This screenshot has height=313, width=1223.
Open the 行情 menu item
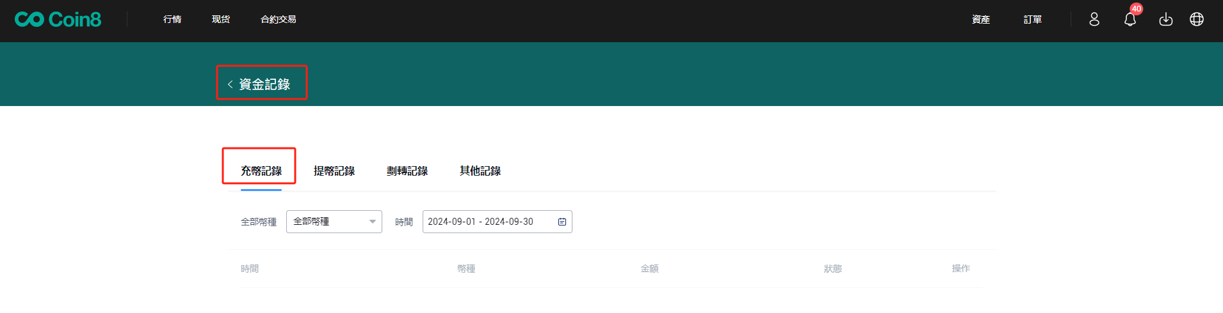[172, 20]
